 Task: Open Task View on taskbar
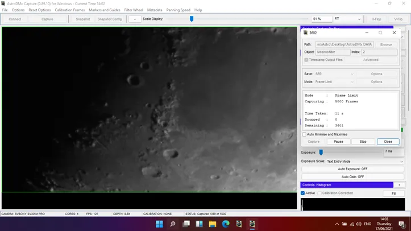[186, 224]
